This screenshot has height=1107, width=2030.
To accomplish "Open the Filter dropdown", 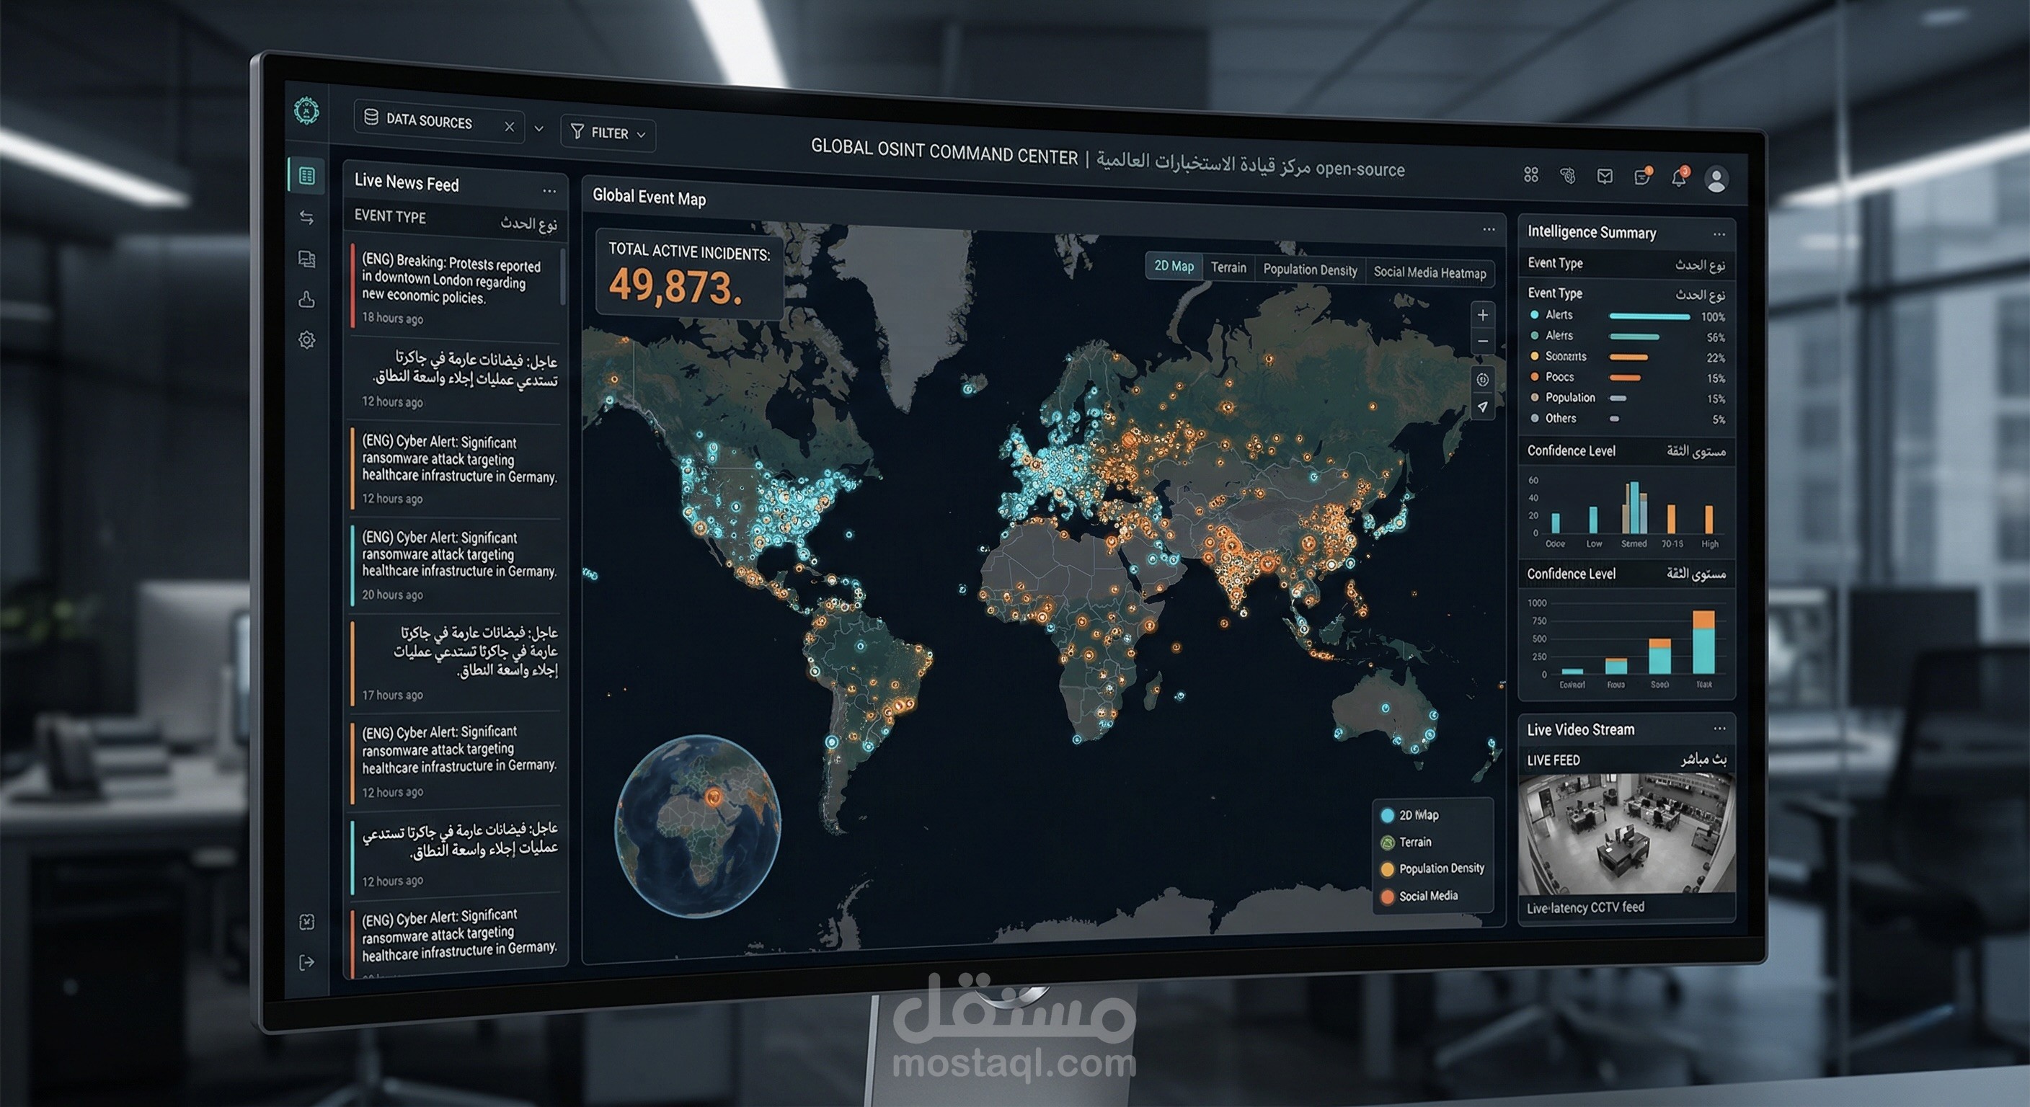I will pyautogui.click(x=608, y=133).
